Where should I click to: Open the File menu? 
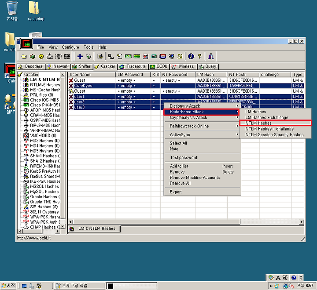(x=41, y=47)
